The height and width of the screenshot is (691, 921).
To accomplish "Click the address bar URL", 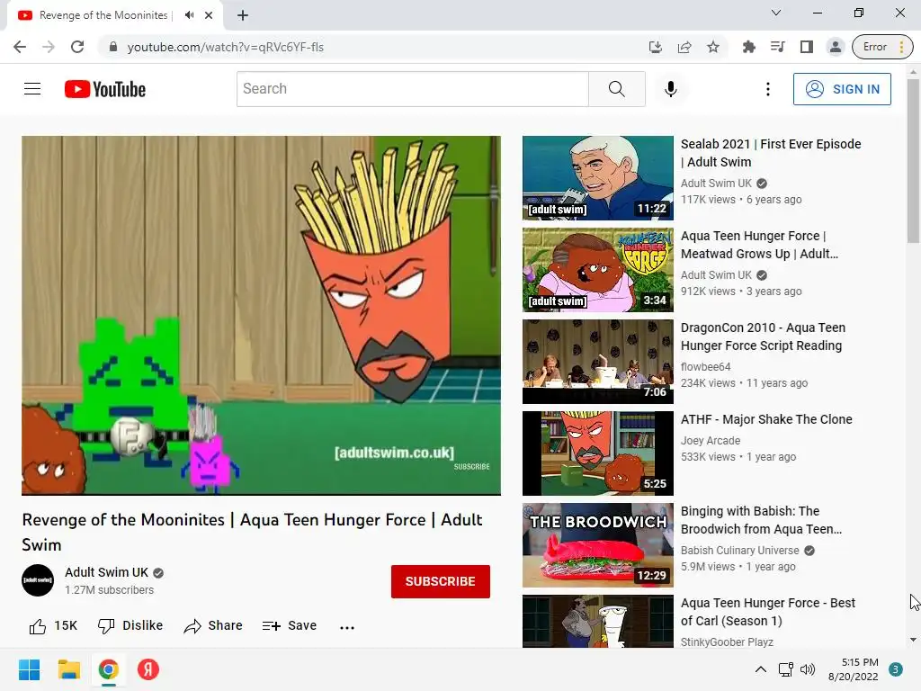I will click(226, 47).
